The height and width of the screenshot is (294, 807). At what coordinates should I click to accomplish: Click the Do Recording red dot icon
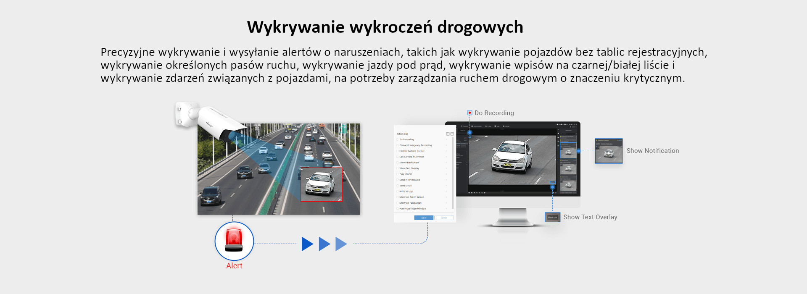coord(469,113)
